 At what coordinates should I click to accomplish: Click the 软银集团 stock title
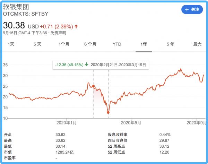pyautogui.click(x=16, y=7)
